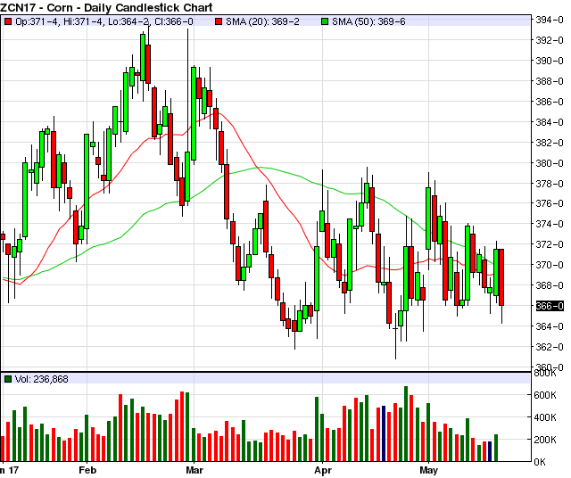Click the last green volume bar in May
The width and height of the screenshot is (571, 478).
[x=496, y=448]
